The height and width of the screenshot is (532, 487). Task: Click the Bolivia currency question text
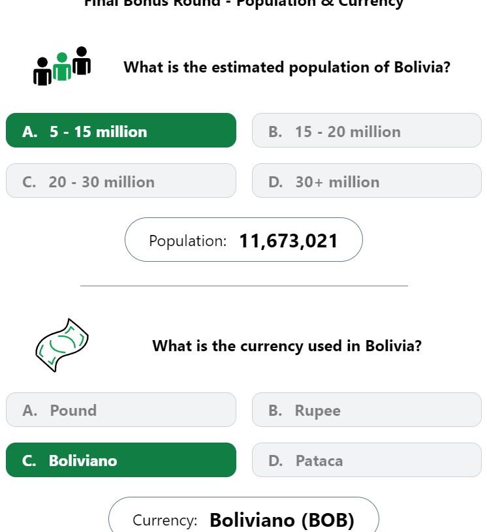tap(287, 346)
